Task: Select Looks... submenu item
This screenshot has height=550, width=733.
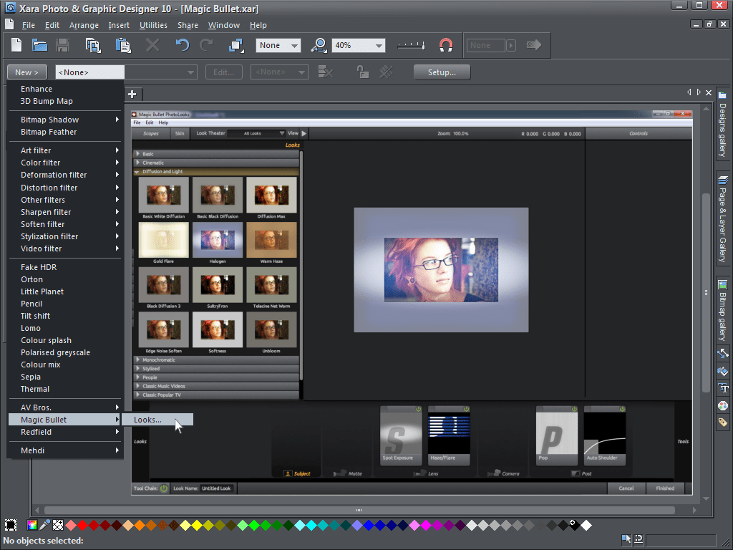Action: point(157,420)
